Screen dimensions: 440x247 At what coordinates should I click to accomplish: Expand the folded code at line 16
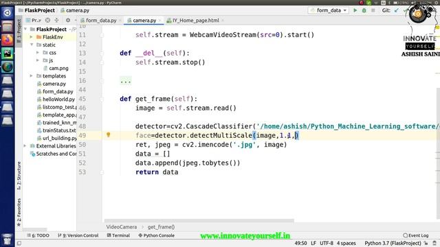point(125,81)
